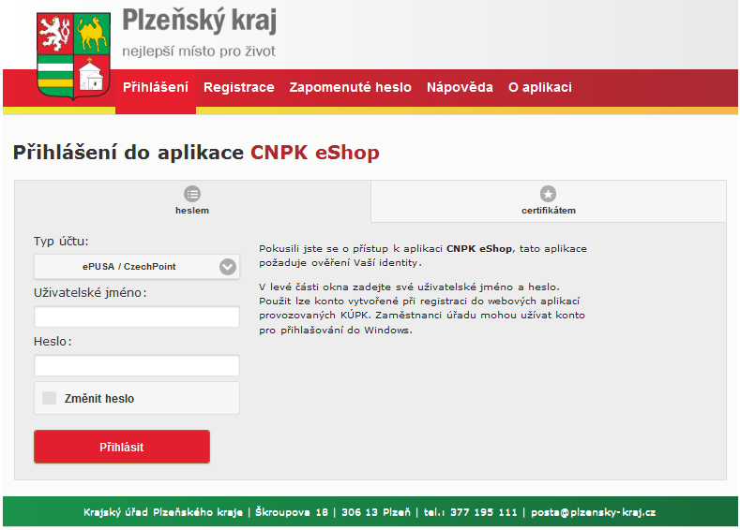Viewport: 740px width, 530px height.
Task: Open the Přihlášení menu item
Action: [156, 87]
